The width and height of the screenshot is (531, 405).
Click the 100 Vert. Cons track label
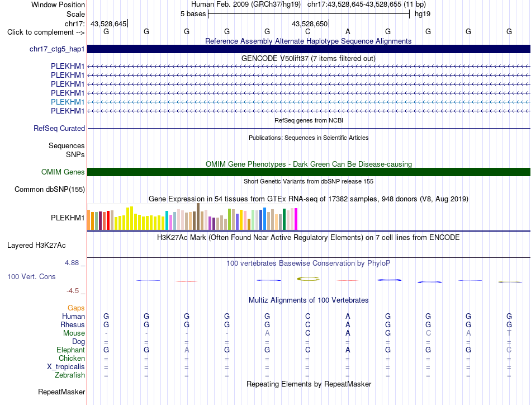pyautogui.click(x=31, y=277)
